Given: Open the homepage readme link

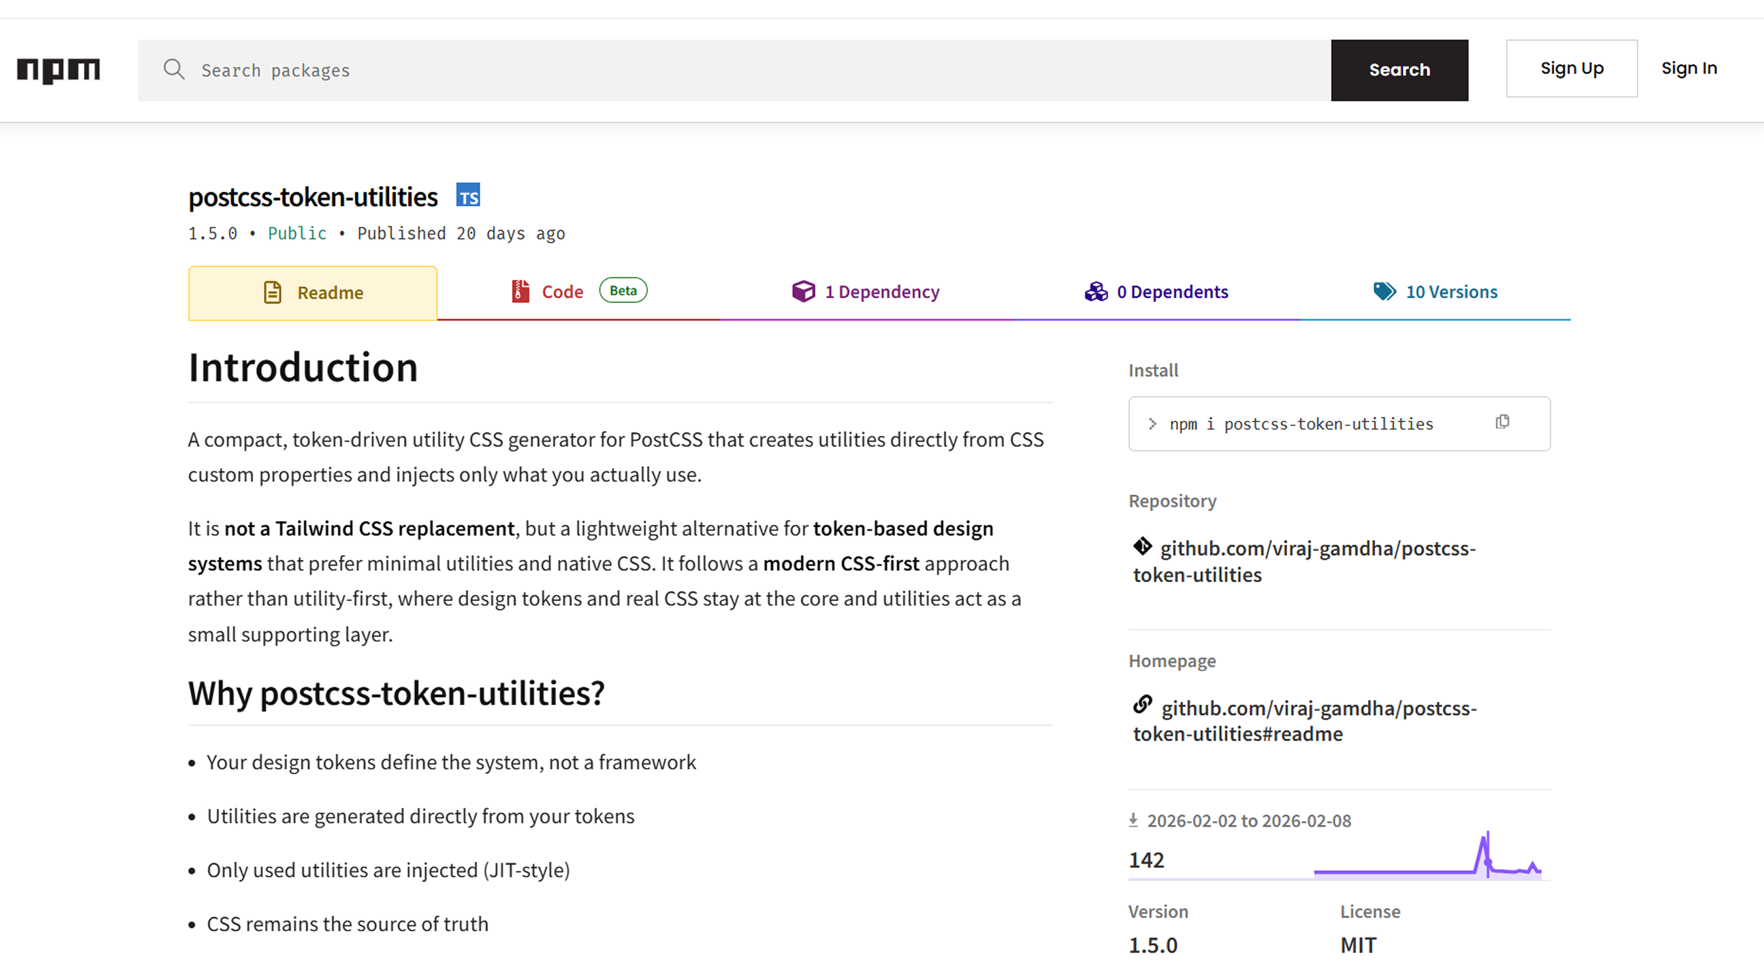Looking at the screenshot, I should (x=1304, y=720).
